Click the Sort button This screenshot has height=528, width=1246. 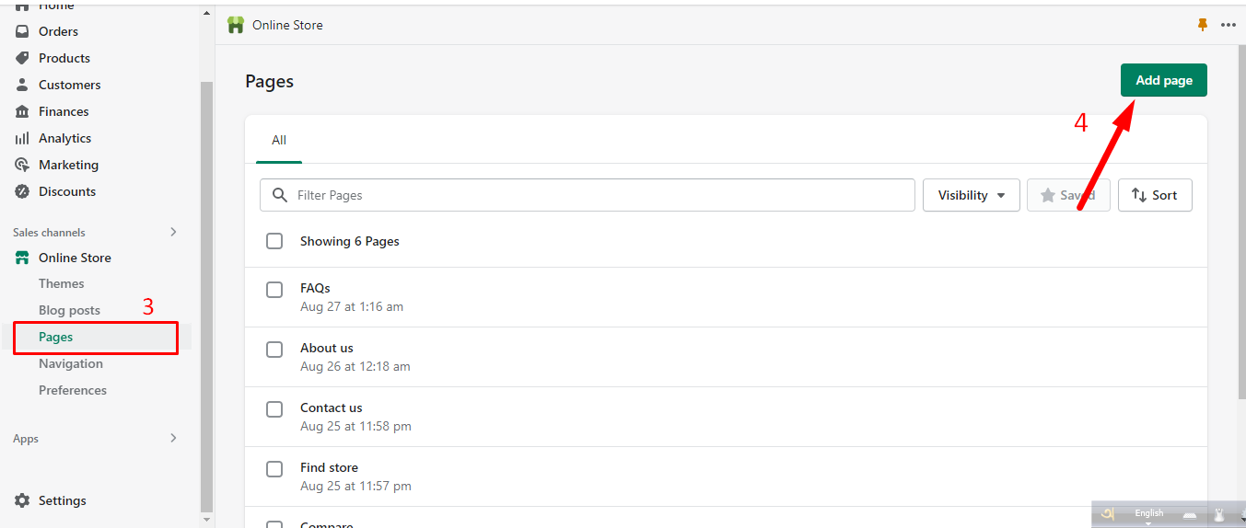[1154, 195]
